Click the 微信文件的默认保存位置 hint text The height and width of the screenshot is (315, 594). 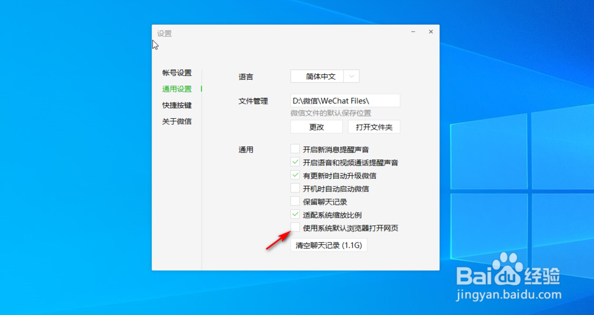click(x=331, y=114)
